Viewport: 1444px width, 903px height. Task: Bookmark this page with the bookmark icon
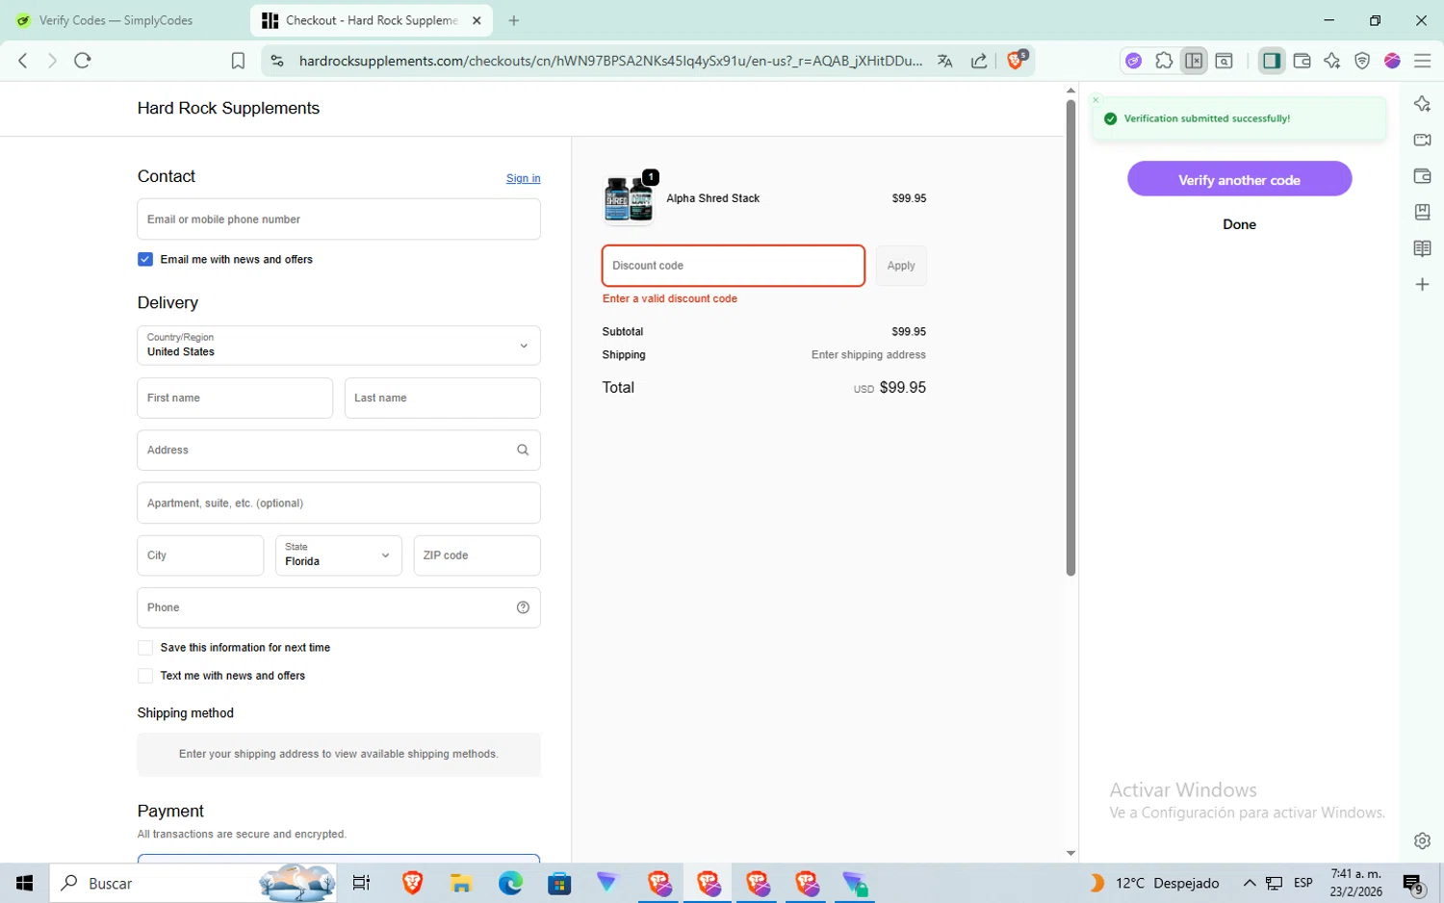pos(238,61)
